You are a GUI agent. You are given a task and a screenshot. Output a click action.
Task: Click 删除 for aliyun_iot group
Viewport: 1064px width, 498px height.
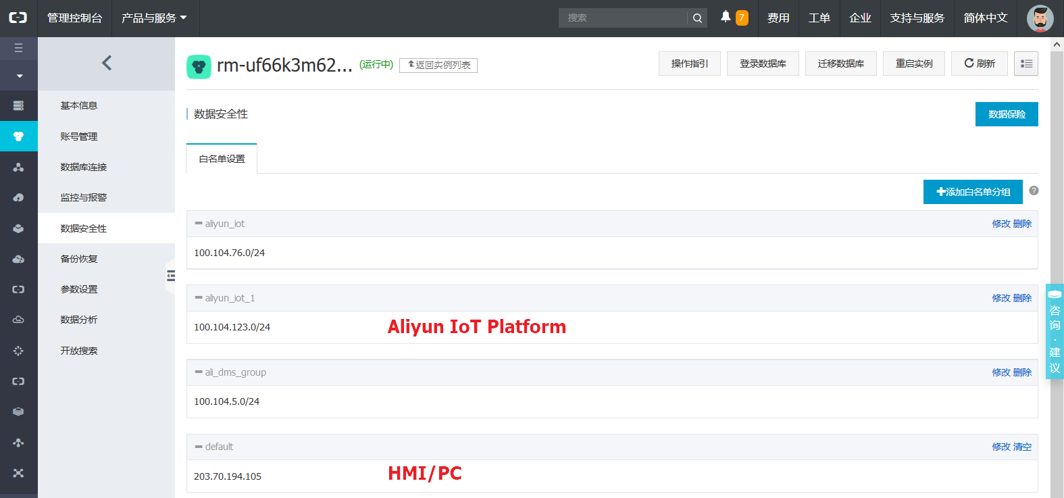coord(1023,224)
